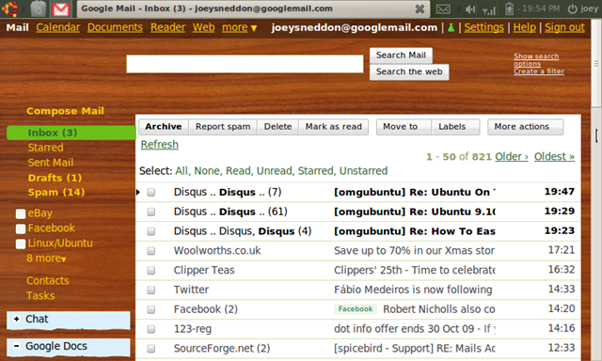The width and height of the screenshot is (602, 361).
Task: Select the Woolworths.co.uk email checkbox
Action: 150,250
